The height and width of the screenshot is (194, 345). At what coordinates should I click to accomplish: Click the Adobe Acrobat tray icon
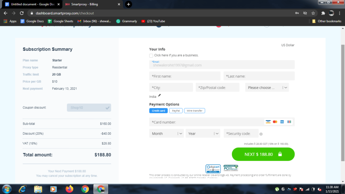pyautogui.click(x=295, y=189)
